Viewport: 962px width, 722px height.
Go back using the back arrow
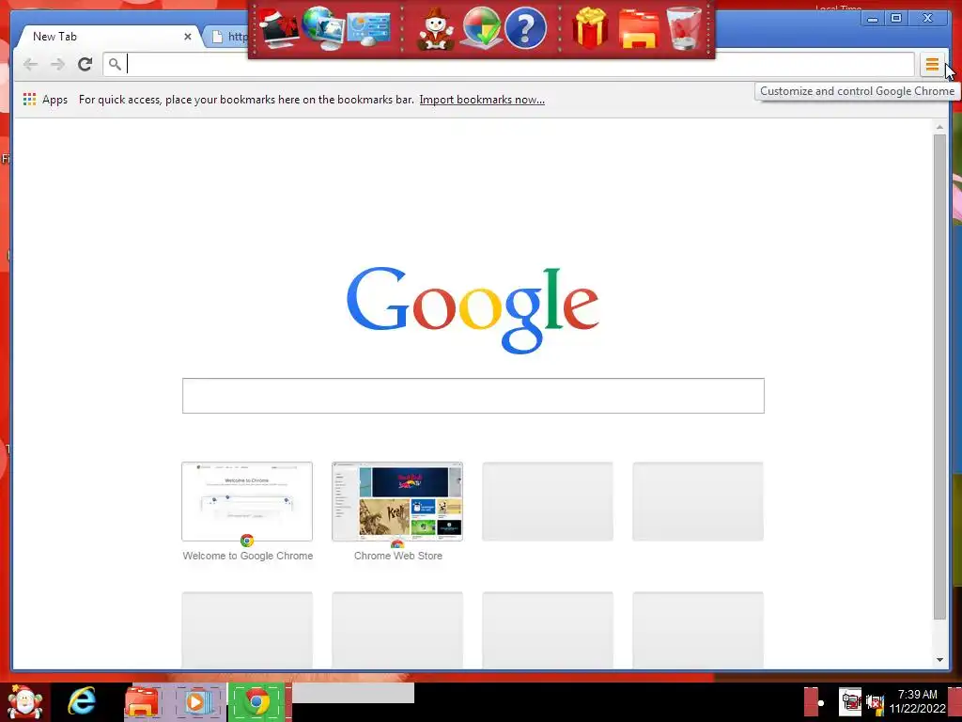click(x=31, y=64)
